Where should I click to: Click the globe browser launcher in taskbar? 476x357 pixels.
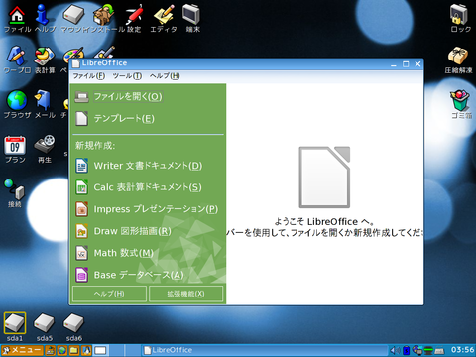coord(62,350)
